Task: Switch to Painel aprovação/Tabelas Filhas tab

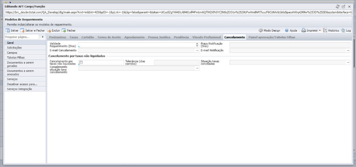Action: pos(272,37)
